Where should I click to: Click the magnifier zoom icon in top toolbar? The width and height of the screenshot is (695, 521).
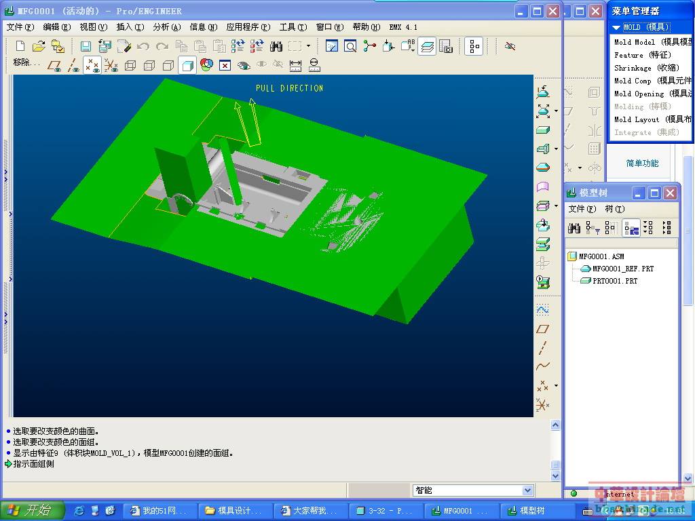click(350, 46)
